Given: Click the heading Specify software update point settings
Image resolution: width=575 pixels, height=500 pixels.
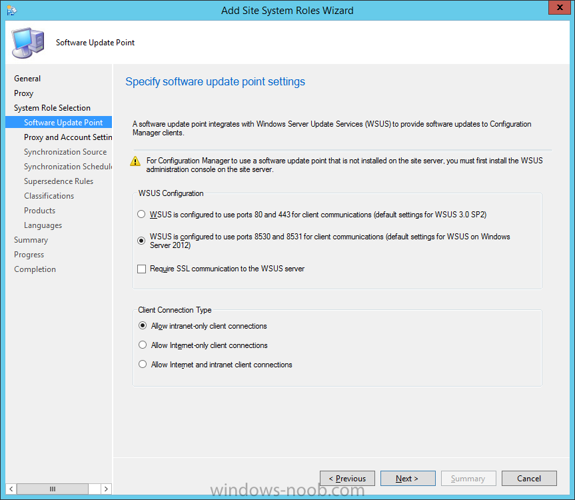Looking at the screenshot, I should click(x=215, y=81).
